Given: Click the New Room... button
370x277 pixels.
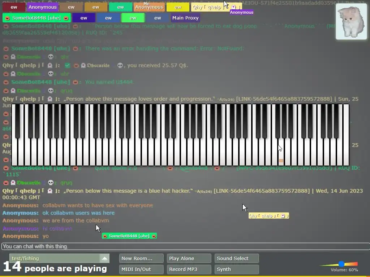Looking at the screenshot, I should click(141, 258).
